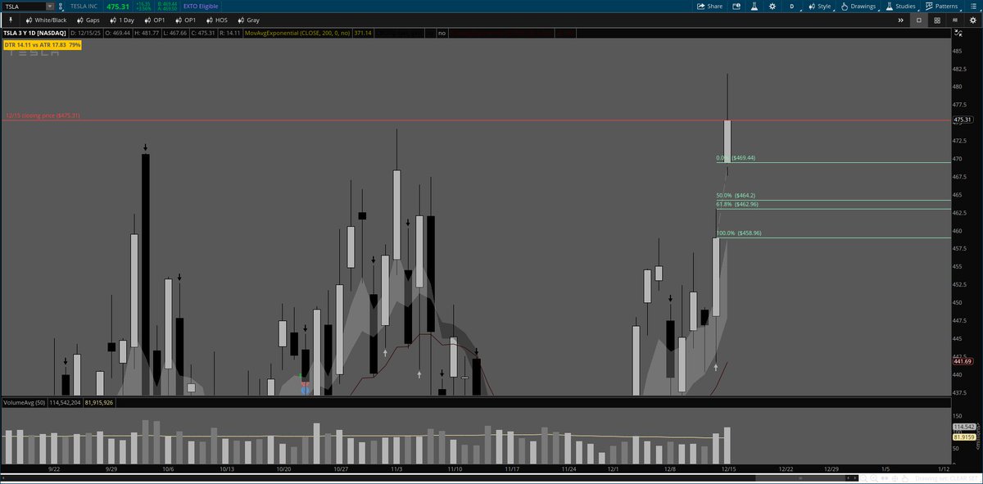The height and width of the screenshot is (484, 983).
Task: Apply the 1 Day chart style
Action: click(121, 19)
